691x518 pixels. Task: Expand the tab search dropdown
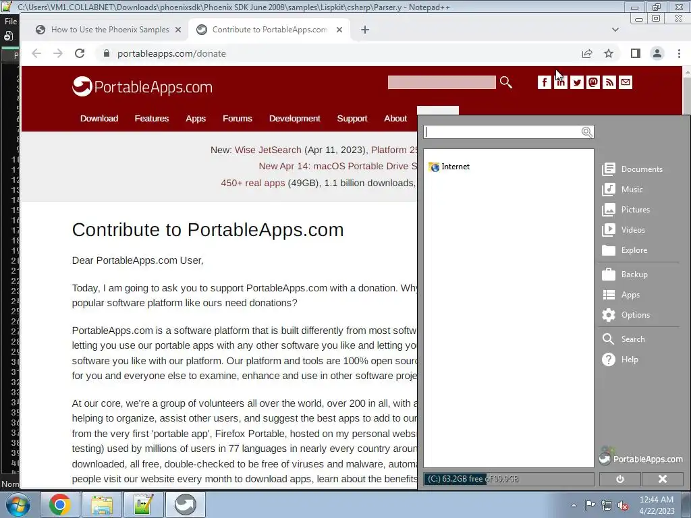pos(615,30)
